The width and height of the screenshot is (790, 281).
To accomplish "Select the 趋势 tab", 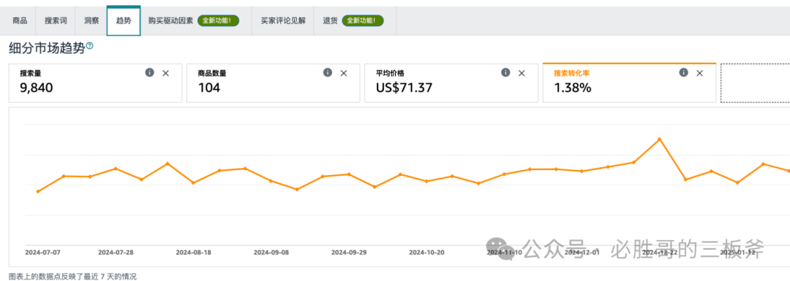I will point(124,20).
